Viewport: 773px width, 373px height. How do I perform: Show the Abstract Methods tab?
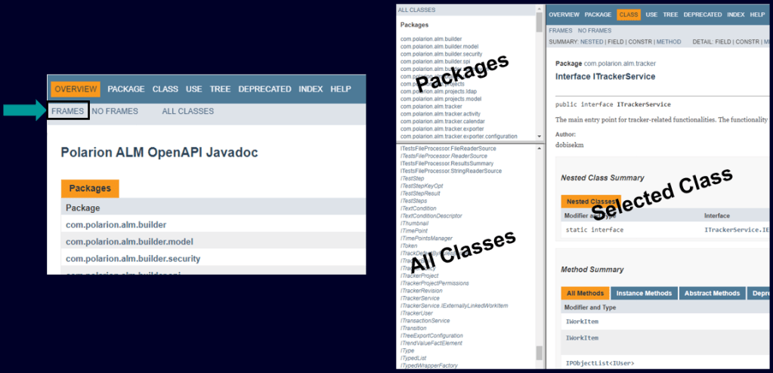click(x=713, y=294)
